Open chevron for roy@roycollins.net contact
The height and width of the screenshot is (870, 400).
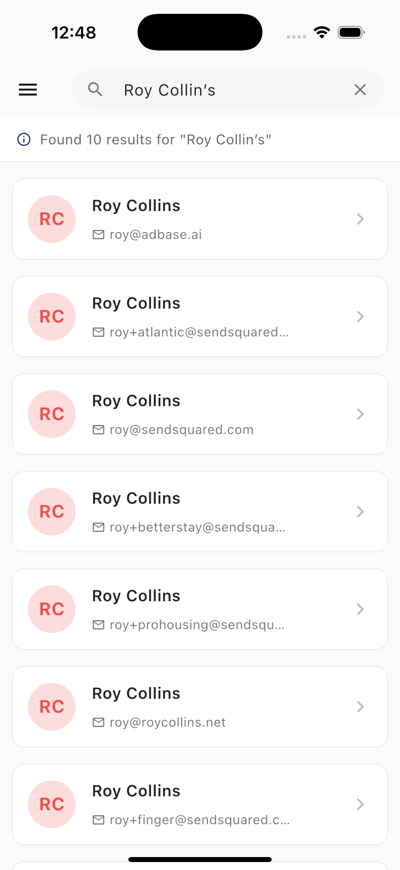coord(360,706)
